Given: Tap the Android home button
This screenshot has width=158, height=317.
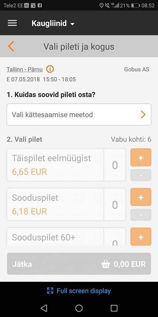Looking at the screenshot, I should (x=79, y=308).
